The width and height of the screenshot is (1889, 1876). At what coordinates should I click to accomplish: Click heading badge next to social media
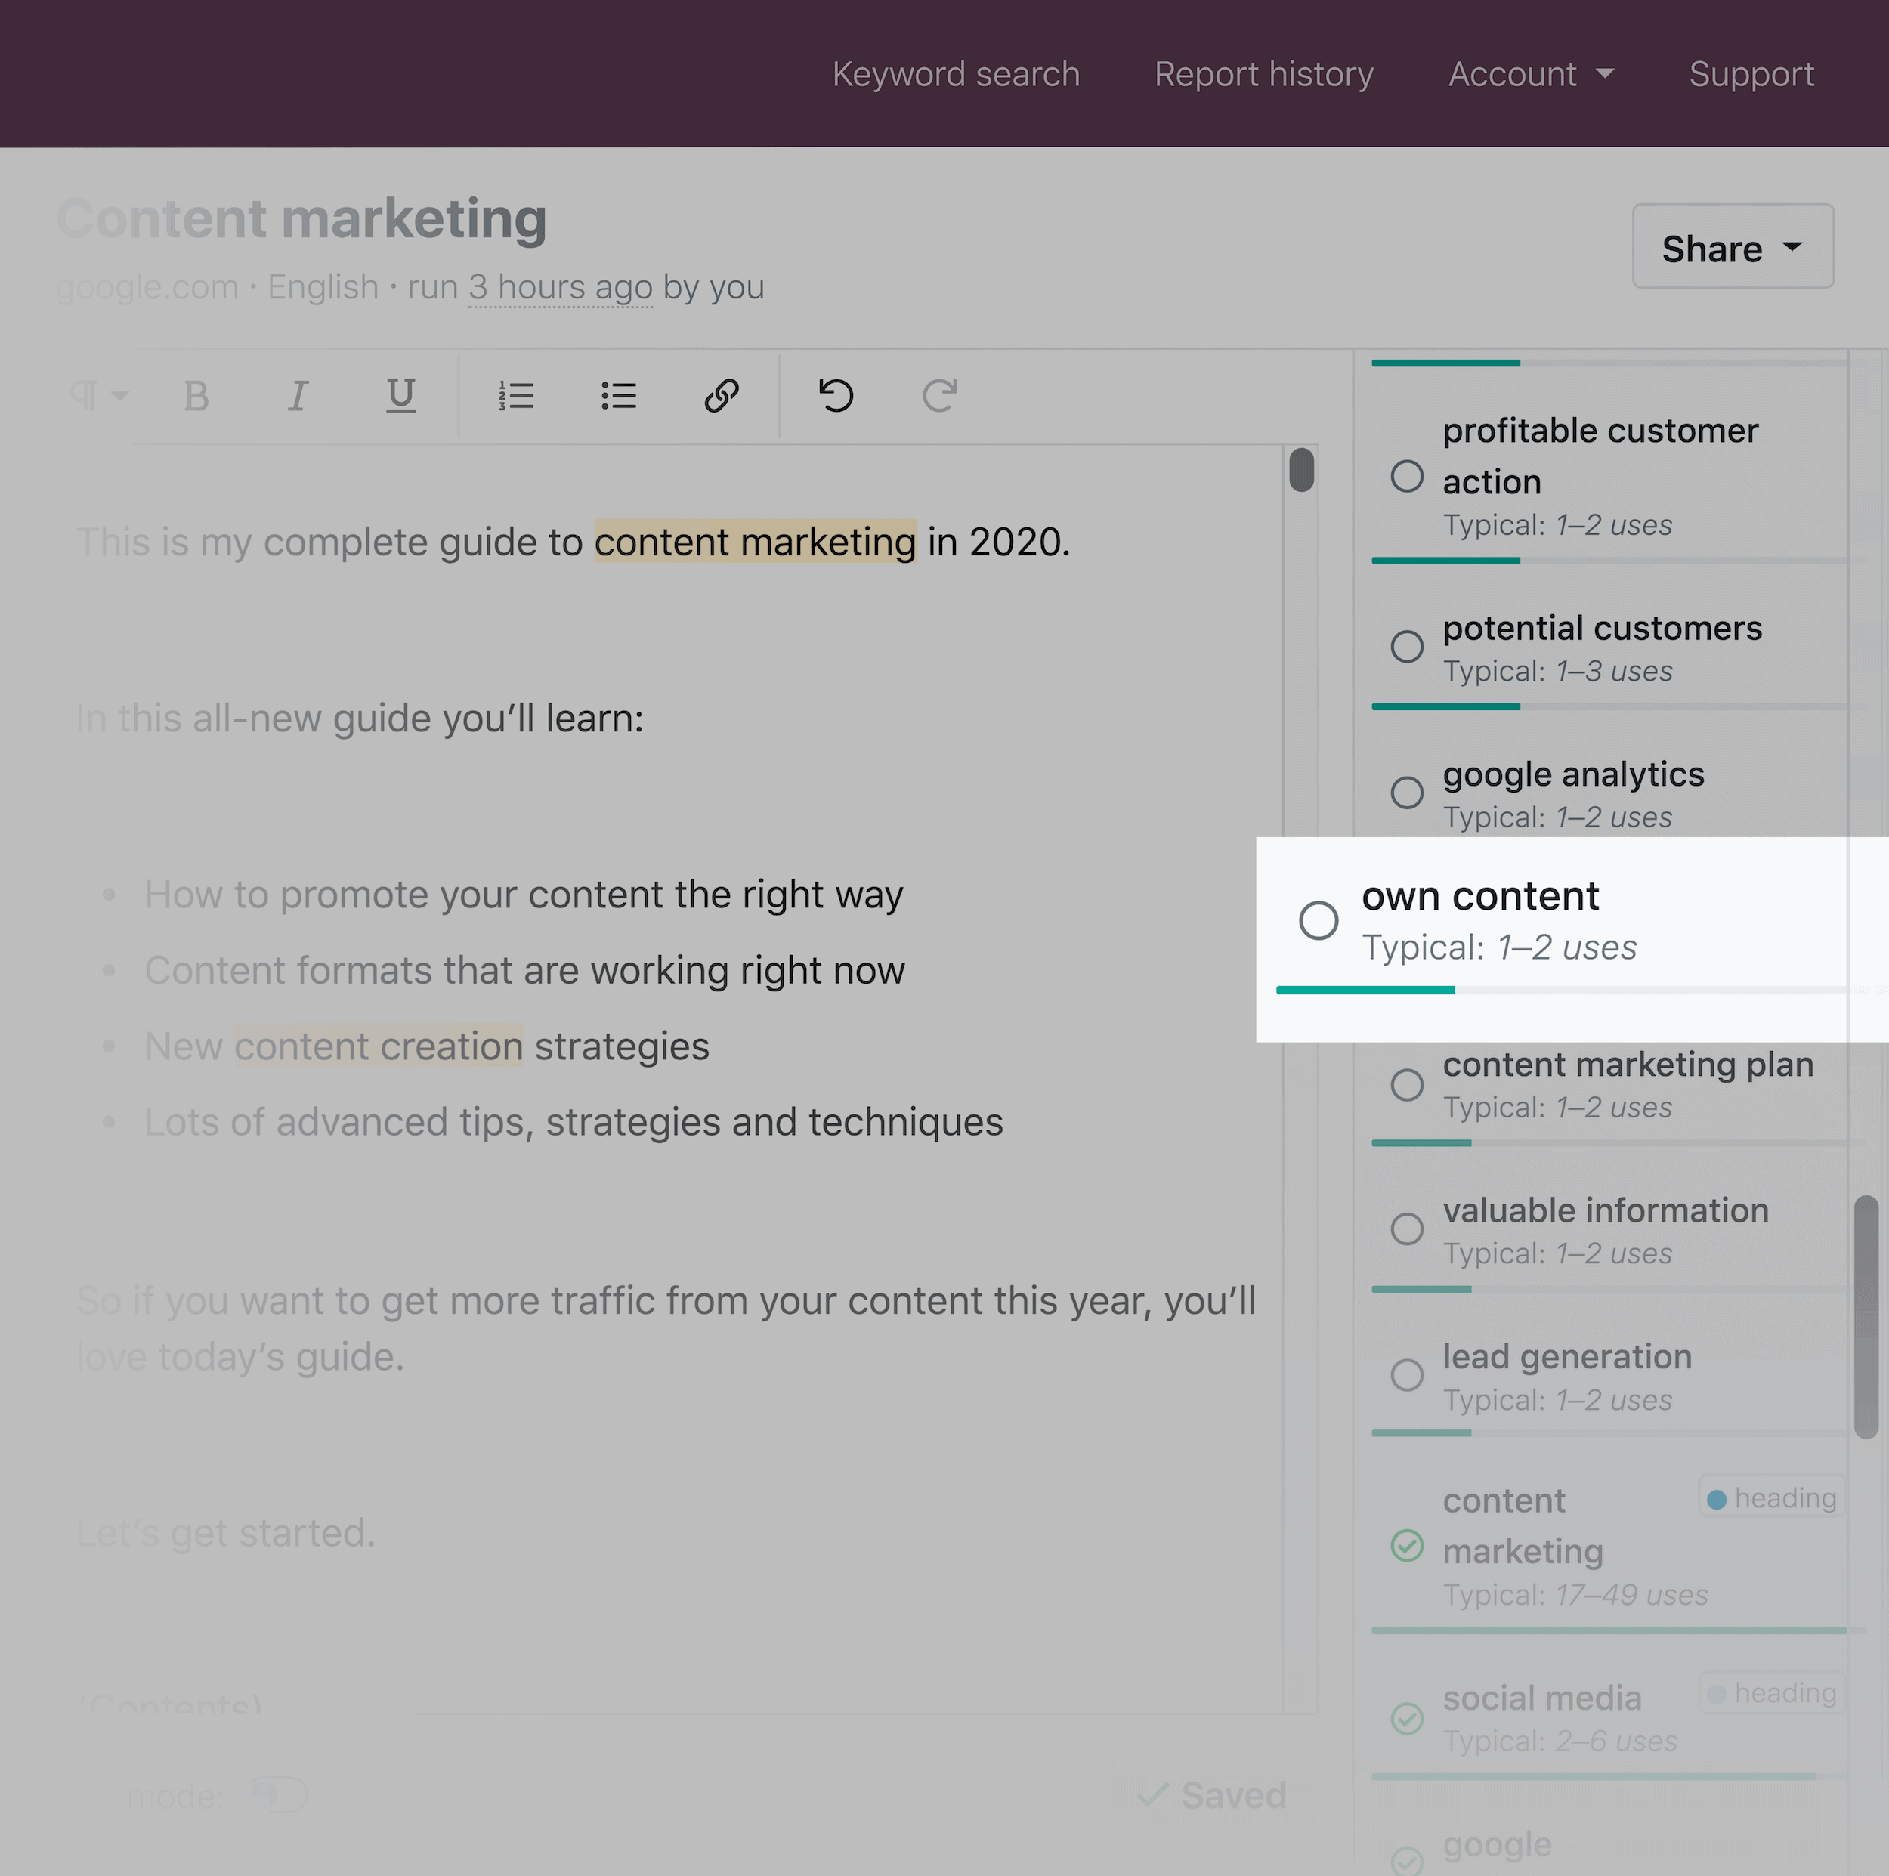tap(1772, 1692)
